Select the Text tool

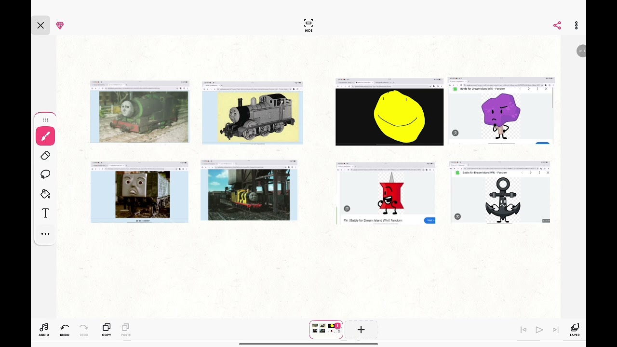(x=45, y=213)
